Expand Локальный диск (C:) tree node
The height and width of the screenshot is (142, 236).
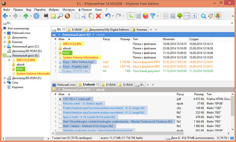click(4, 46)
